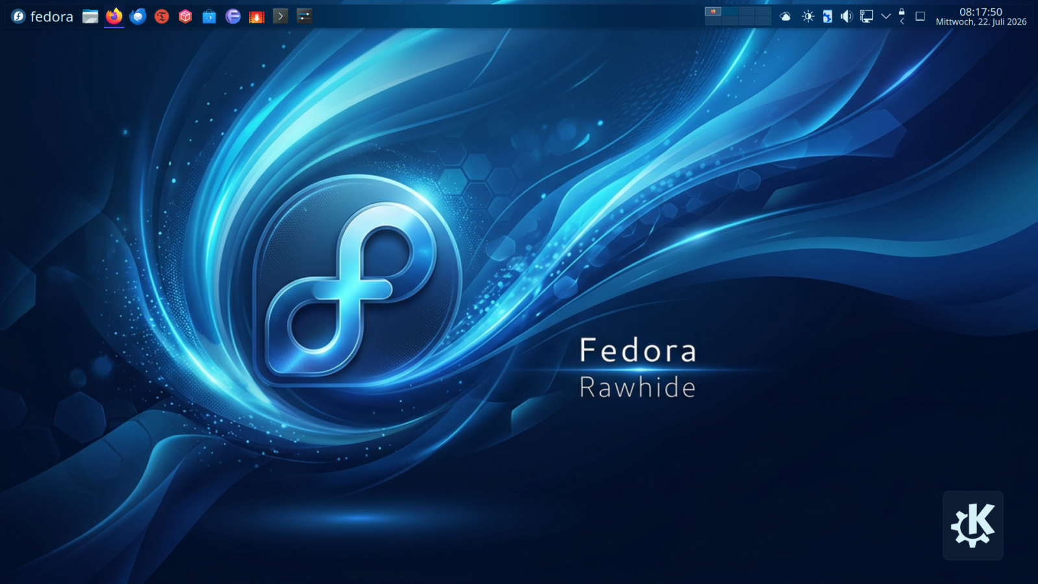
Task: Launch the Thunderbird mail client
Action: pos(138,16)
